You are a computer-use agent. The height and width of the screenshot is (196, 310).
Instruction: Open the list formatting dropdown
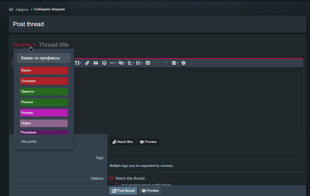tap(139, 63)
